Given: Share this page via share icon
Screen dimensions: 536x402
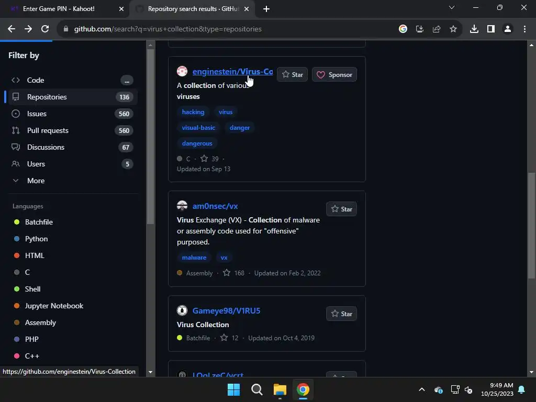Looking at the screenshot, I should pyautogui.click(x=437, y=29).
